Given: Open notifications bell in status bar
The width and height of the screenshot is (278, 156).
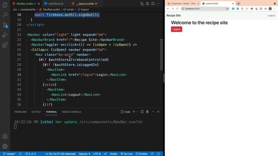Looking at the screenshot, I should [x=158, y=154].
